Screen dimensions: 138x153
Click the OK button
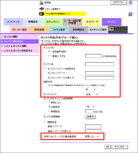(x=108, y=147)
